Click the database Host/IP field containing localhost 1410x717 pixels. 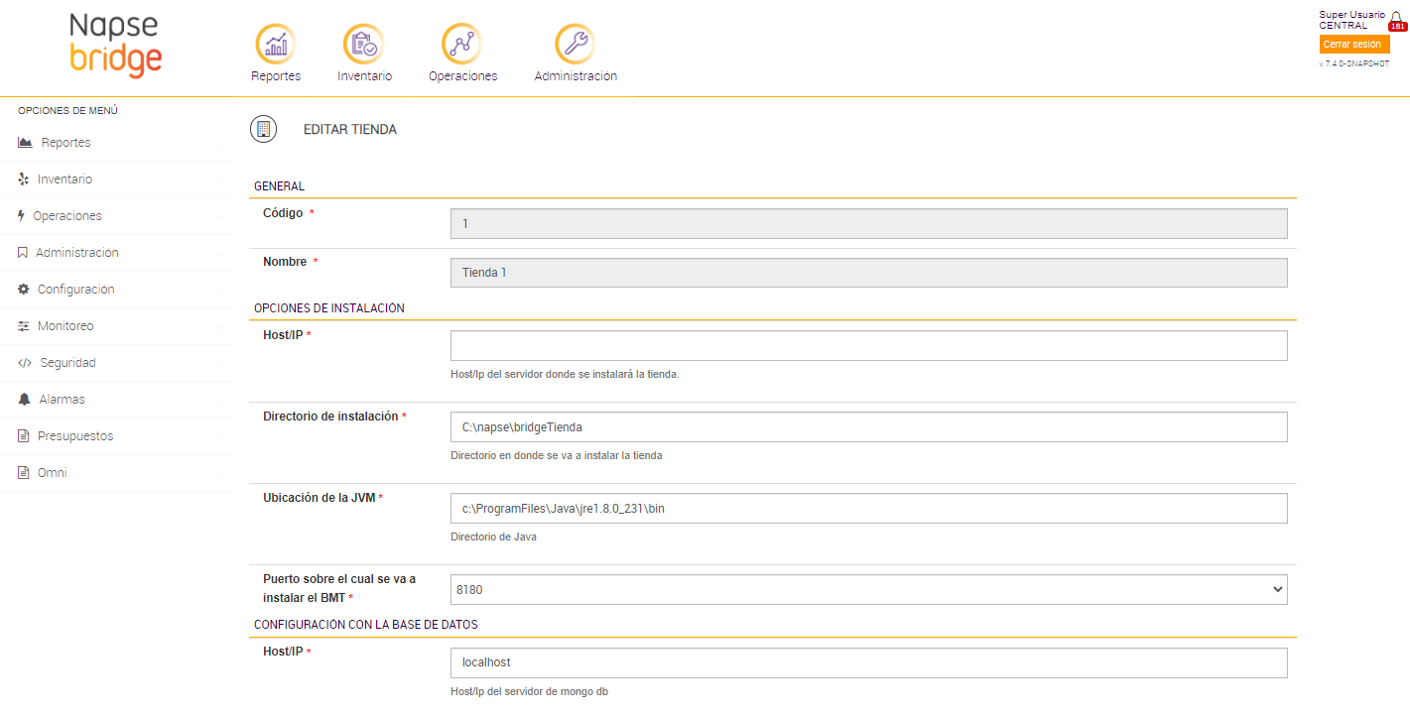(868, 662)
